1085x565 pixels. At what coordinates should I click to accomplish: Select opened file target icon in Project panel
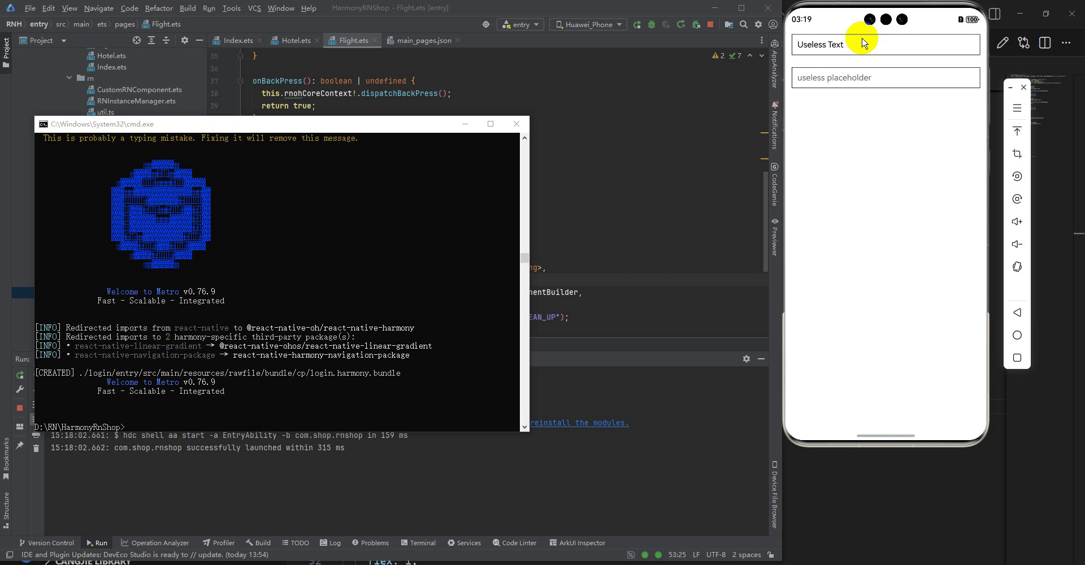[x=136, y=40]
